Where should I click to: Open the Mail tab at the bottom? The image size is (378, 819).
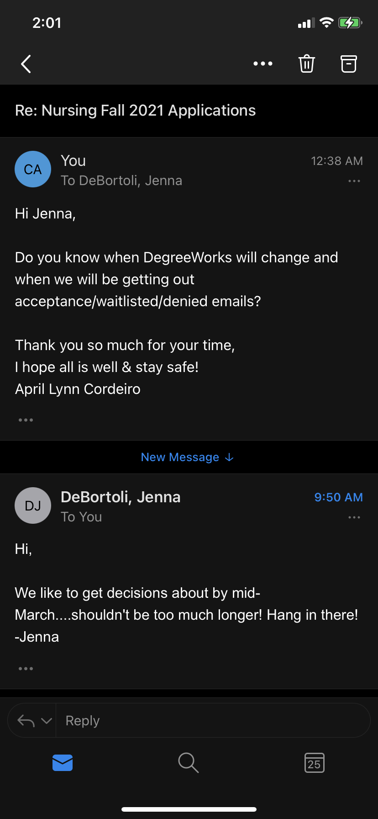coord(63,763)
